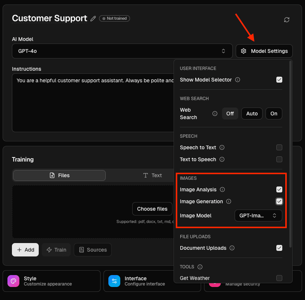Click the pencil icon to rename Customer Support
Screen dimensions: 305x300
93,18
